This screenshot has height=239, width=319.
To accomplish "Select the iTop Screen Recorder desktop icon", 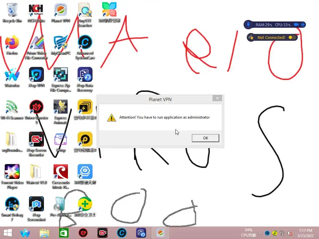I will [36, 144].
